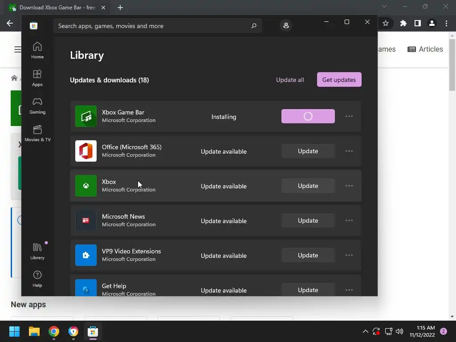This screenshot has width=456, height=342.
Task: Click the Microsoft Store logo icon
Action: (33, 25)
